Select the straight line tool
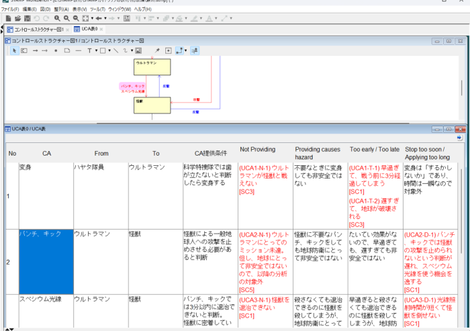 115,50
